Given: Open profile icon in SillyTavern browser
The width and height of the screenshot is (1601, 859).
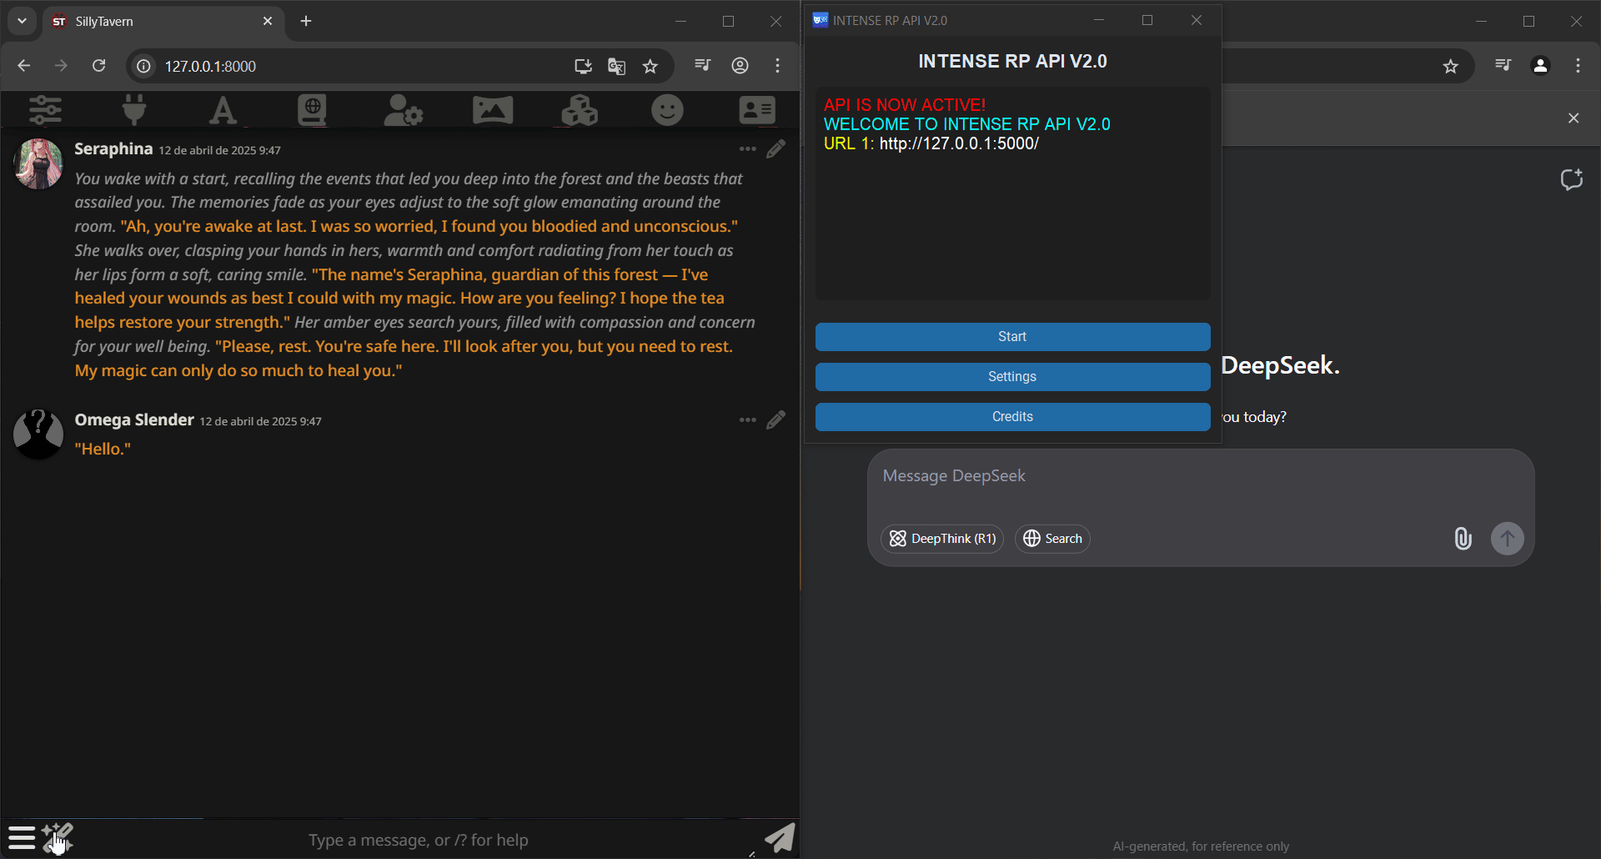Looking at the screenshot, I should [x=740, y=65].
